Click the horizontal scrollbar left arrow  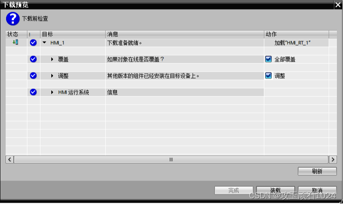(x=10, y=159)
